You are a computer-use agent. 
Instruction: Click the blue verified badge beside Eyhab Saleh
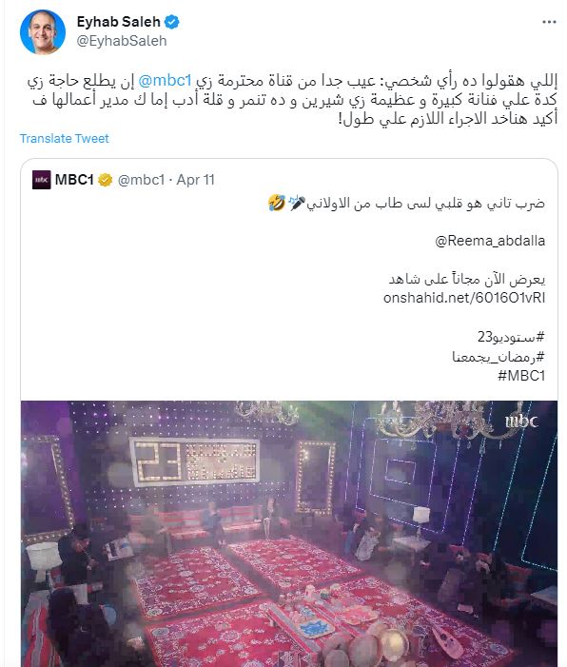[x=171, y=22]
